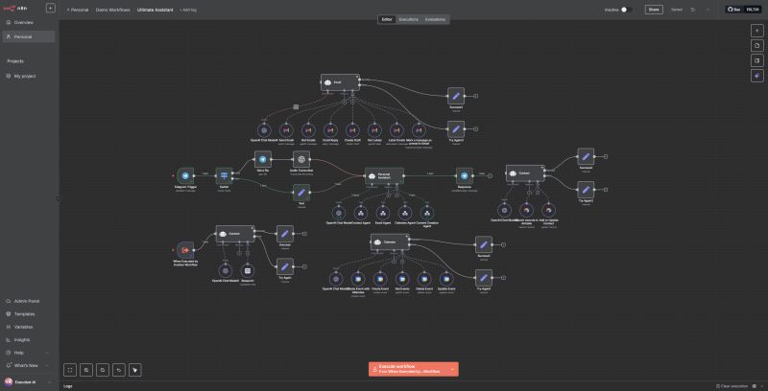This screenshot has width=768, height=391.
Task: Click the add node plus button
Action: pyautogui.click(x=756, y=31)
